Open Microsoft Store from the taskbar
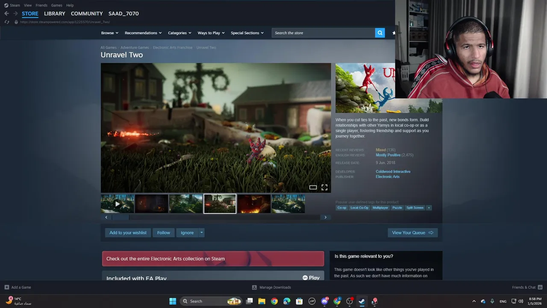Viewport: 547px width, 308px height. 300,301
